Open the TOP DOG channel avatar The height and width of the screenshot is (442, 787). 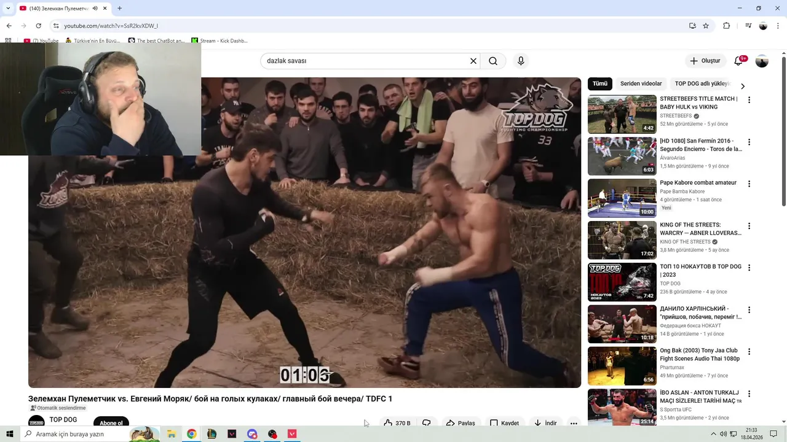pos(36,422)
